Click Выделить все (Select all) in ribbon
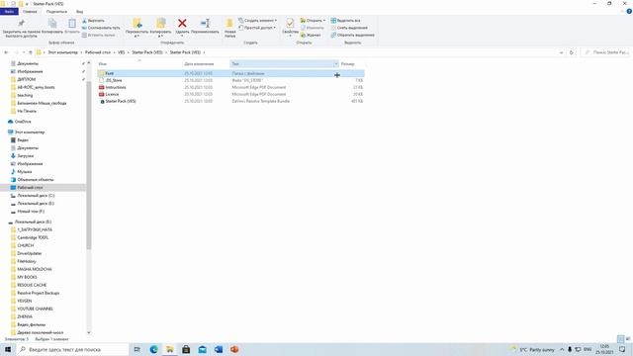This screenshot has height=356, width=633. 345,21
